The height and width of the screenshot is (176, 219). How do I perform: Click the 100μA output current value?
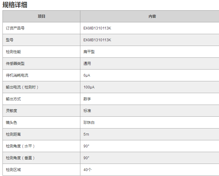point(89,87)
